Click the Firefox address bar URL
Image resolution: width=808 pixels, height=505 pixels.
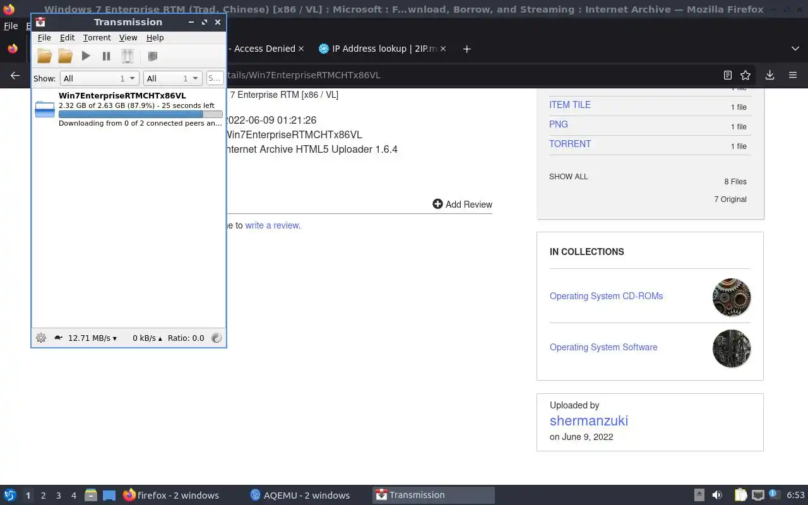click(x=303, y=75)
